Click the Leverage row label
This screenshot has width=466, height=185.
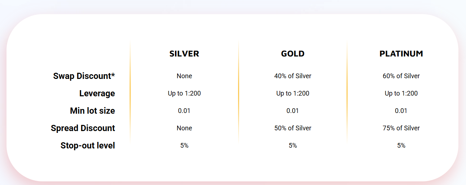[x=97, y=93]
